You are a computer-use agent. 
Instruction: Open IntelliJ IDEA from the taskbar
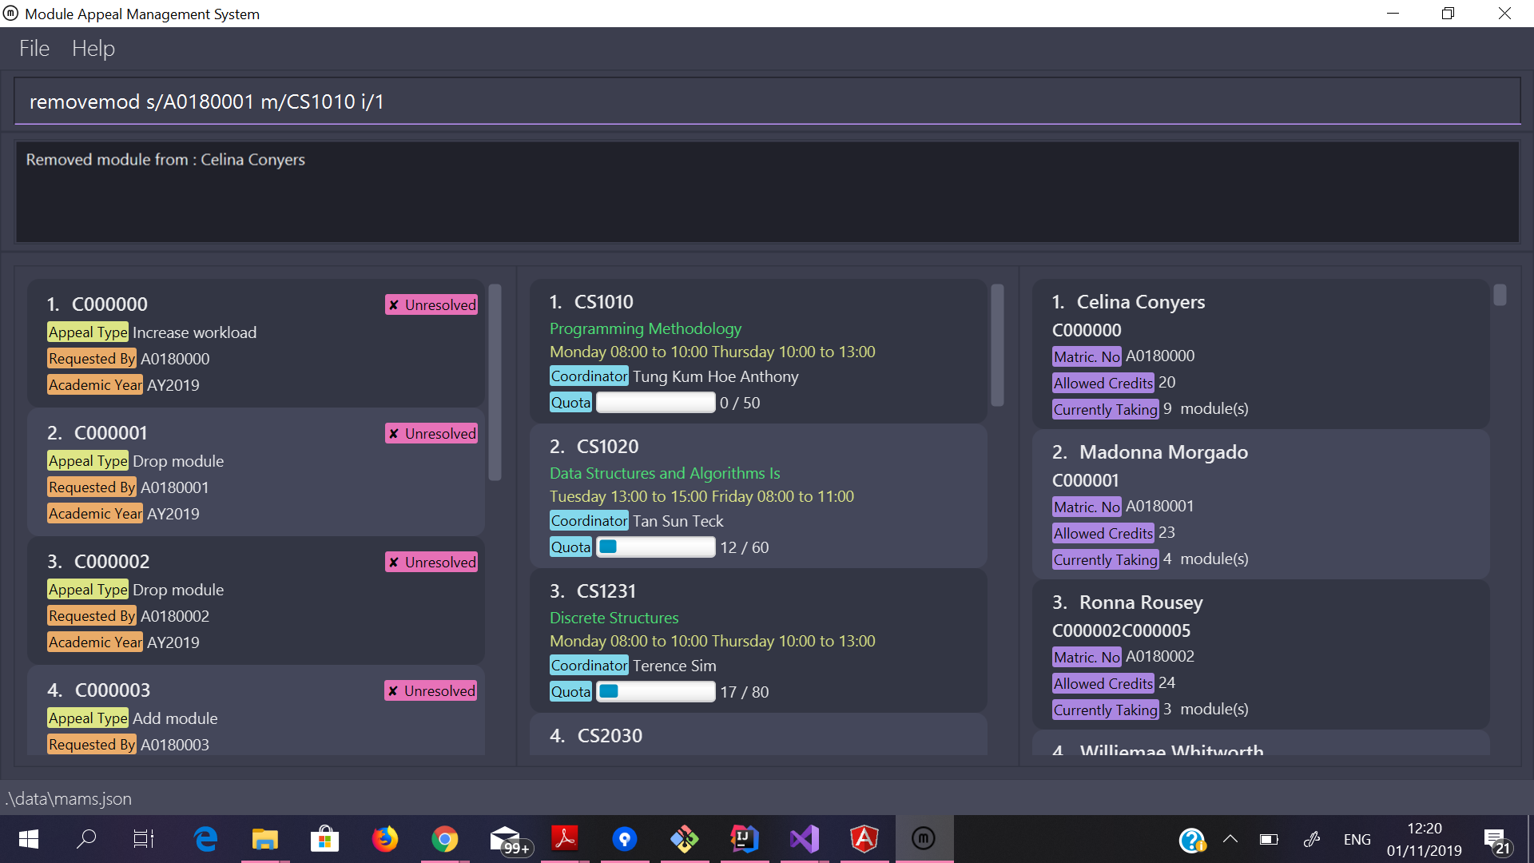click(744, 839)
